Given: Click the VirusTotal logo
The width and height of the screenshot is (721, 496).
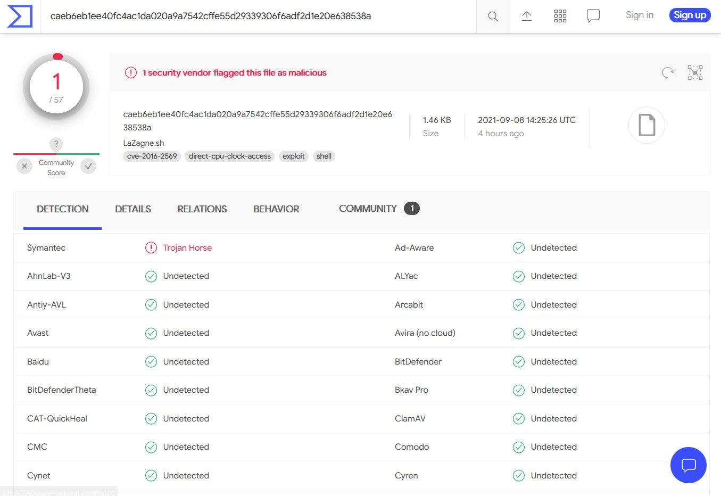Looking at the screenshot, I should tap(20, 16).
